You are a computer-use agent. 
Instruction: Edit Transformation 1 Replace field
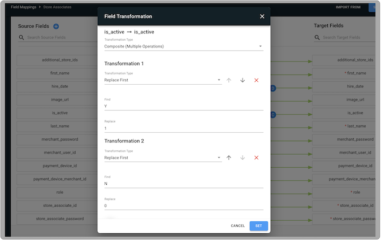point(184,128)
